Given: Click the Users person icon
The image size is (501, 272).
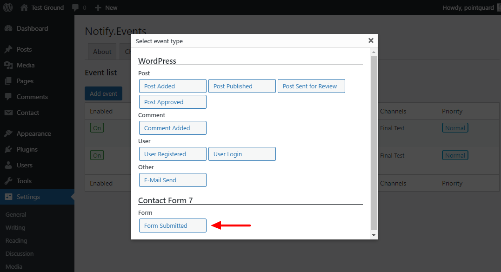Looking at the screenshot, I should 9,165.
